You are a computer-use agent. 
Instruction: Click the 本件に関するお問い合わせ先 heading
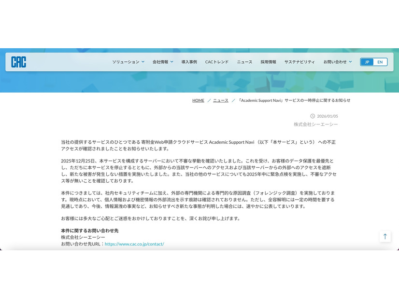[x=90, y=231]
